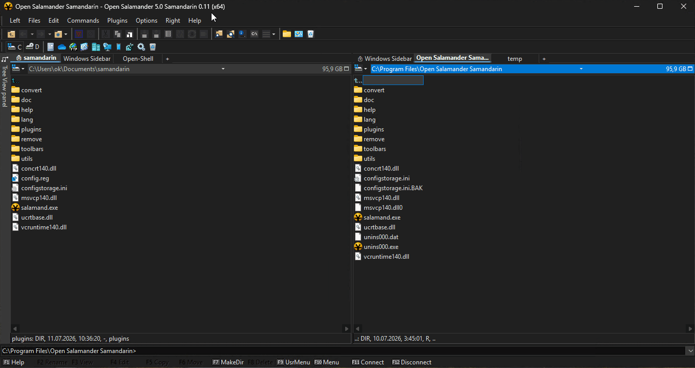Open the right drive selector dropdown arrow
Viewport: 695px width, 368px height.
pyautogui.click(x=366, y=69)
